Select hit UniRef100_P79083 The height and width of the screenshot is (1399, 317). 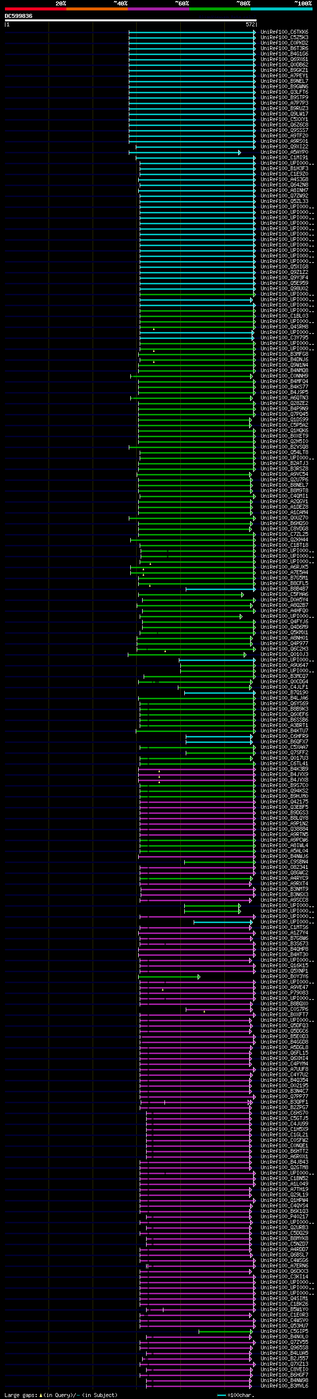[x=284, y=993]
